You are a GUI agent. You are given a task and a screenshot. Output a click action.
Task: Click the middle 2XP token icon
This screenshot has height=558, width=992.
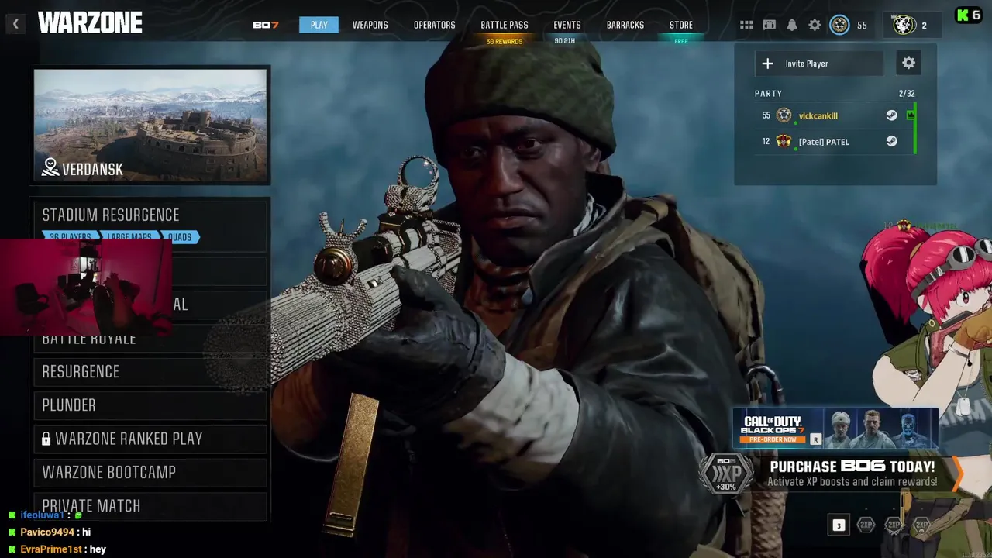click(894, 525)
